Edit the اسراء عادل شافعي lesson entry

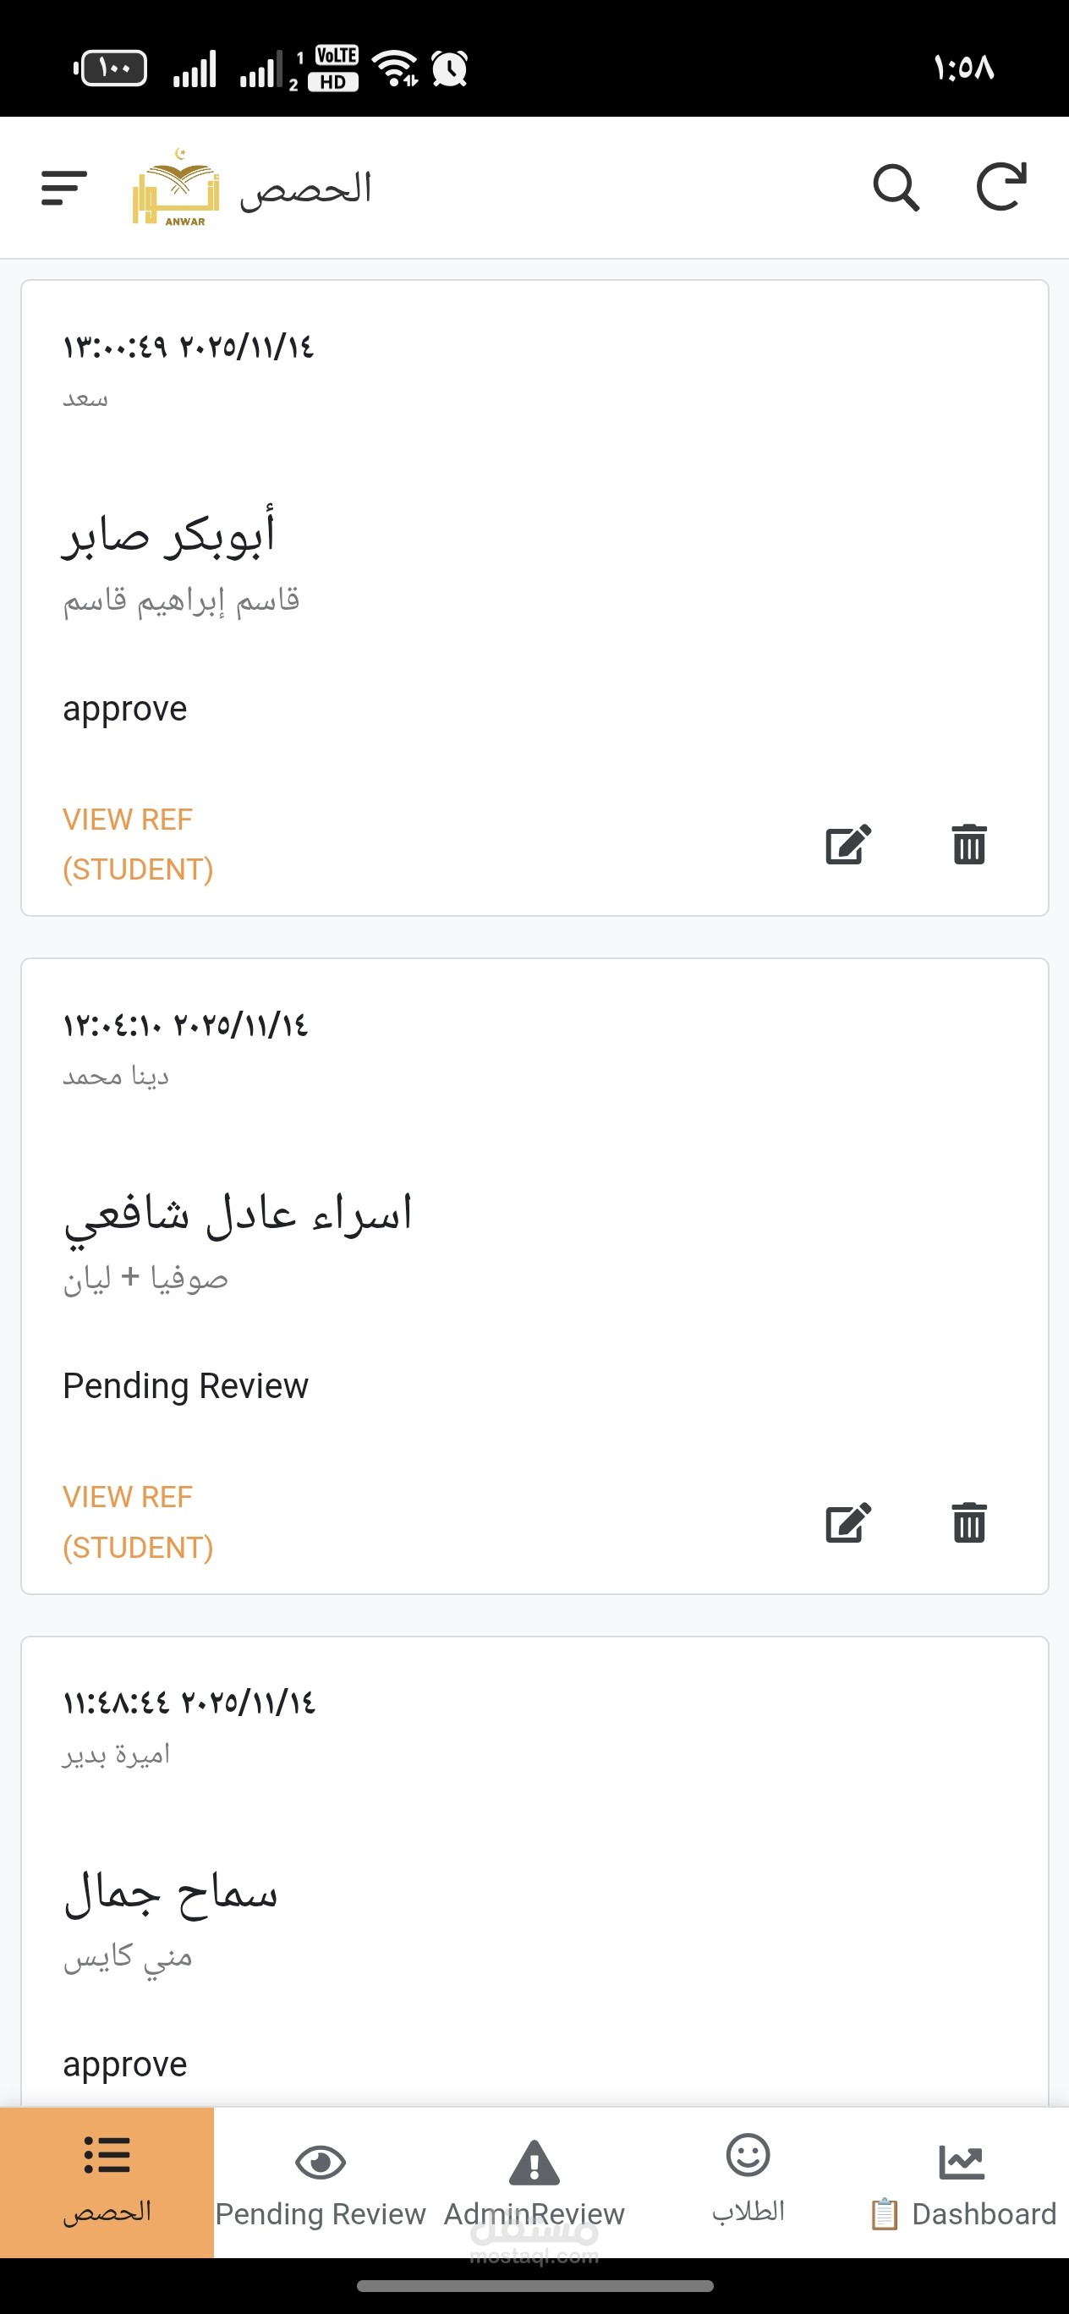coord(848,1522)
